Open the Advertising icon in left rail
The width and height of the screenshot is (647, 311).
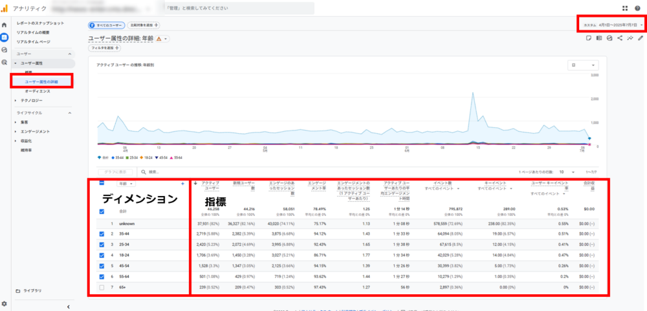[x=5, y=62]
